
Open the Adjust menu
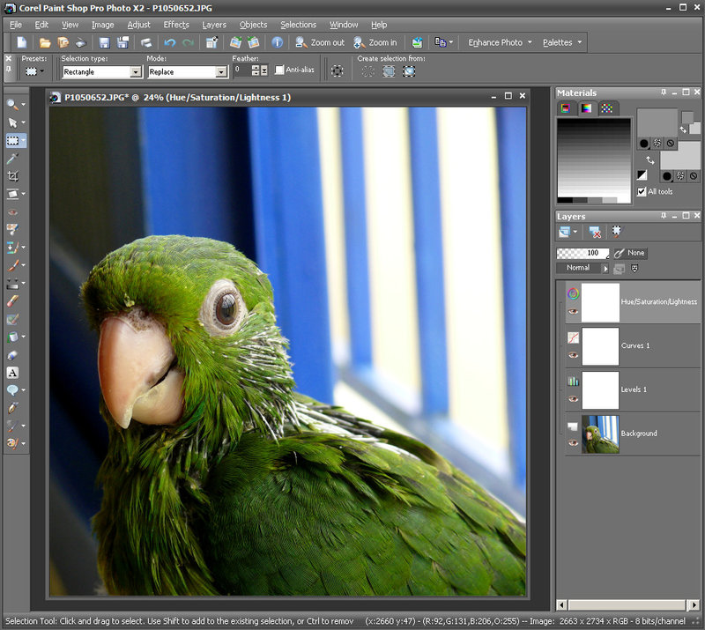pos(138,25)
